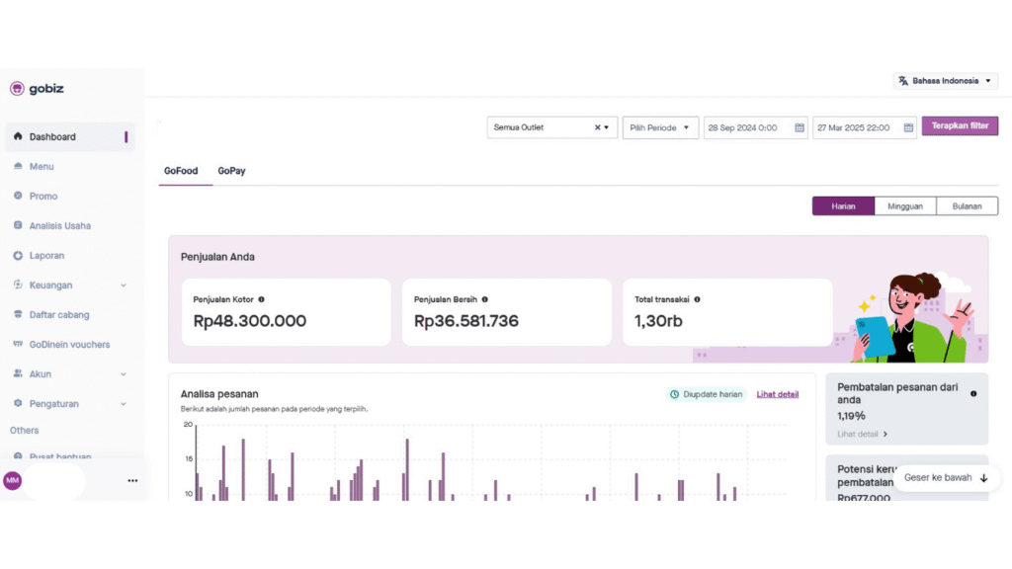Click the gobiz logo icon
The width and height of the screenshot is (1012, 569).
point(17,89)
